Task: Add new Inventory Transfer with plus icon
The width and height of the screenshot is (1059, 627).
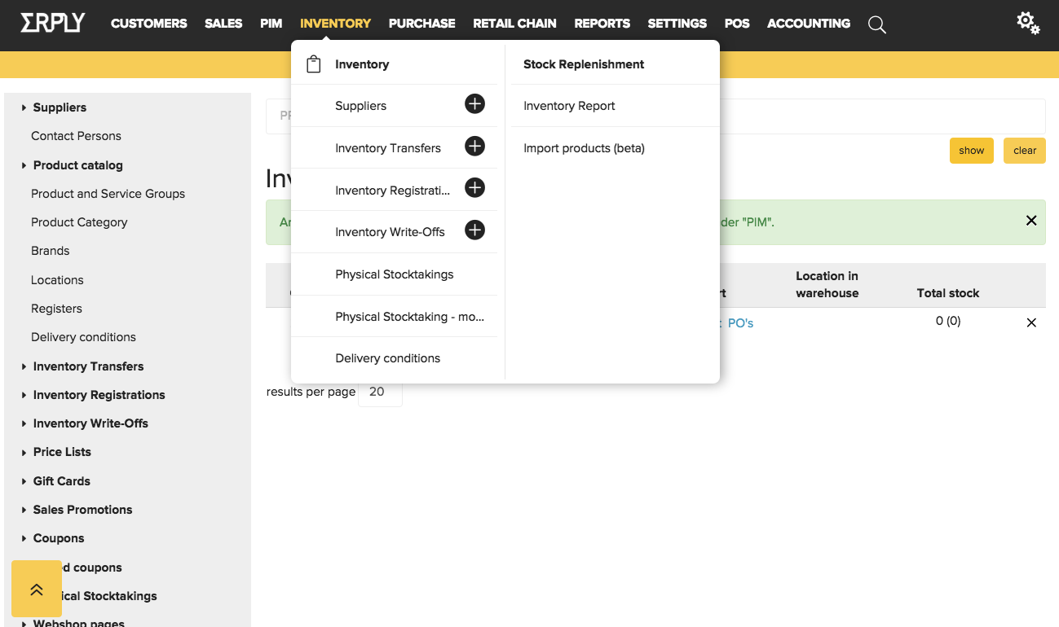Action: [x=474, y=147]
